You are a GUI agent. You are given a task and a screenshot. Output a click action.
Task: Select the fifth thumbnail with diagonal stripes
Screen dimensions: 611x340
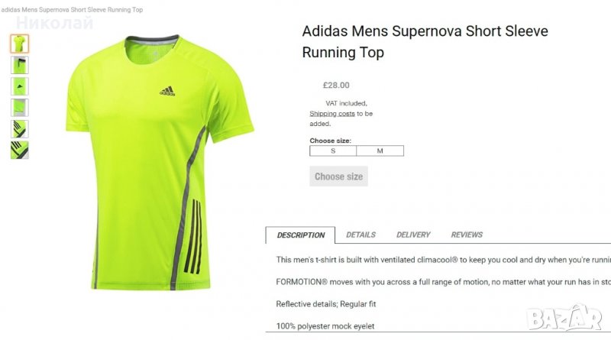click(20, 129)
